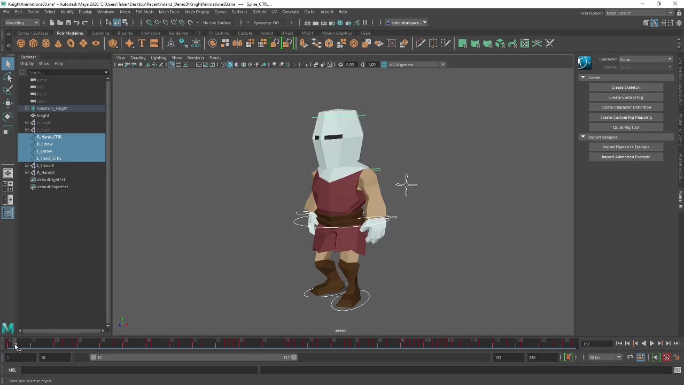Toggle smooth shade all in viewport

pyautogui.click(x=230, y=65)
